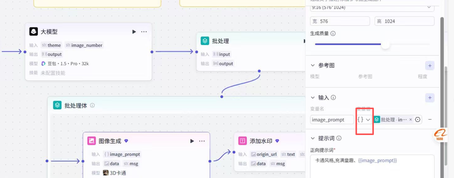Click the 批处理 node green icon

[205, 41]
